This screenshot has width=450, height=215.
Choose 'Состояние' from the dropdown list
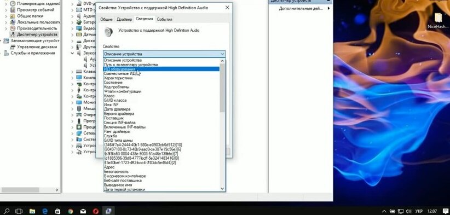click(x=161, y=82)
